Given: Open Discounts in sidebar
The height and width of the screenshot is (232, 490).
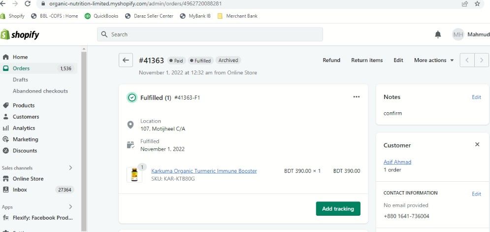Looking at the screenshot, I should (x=25, y=150).
